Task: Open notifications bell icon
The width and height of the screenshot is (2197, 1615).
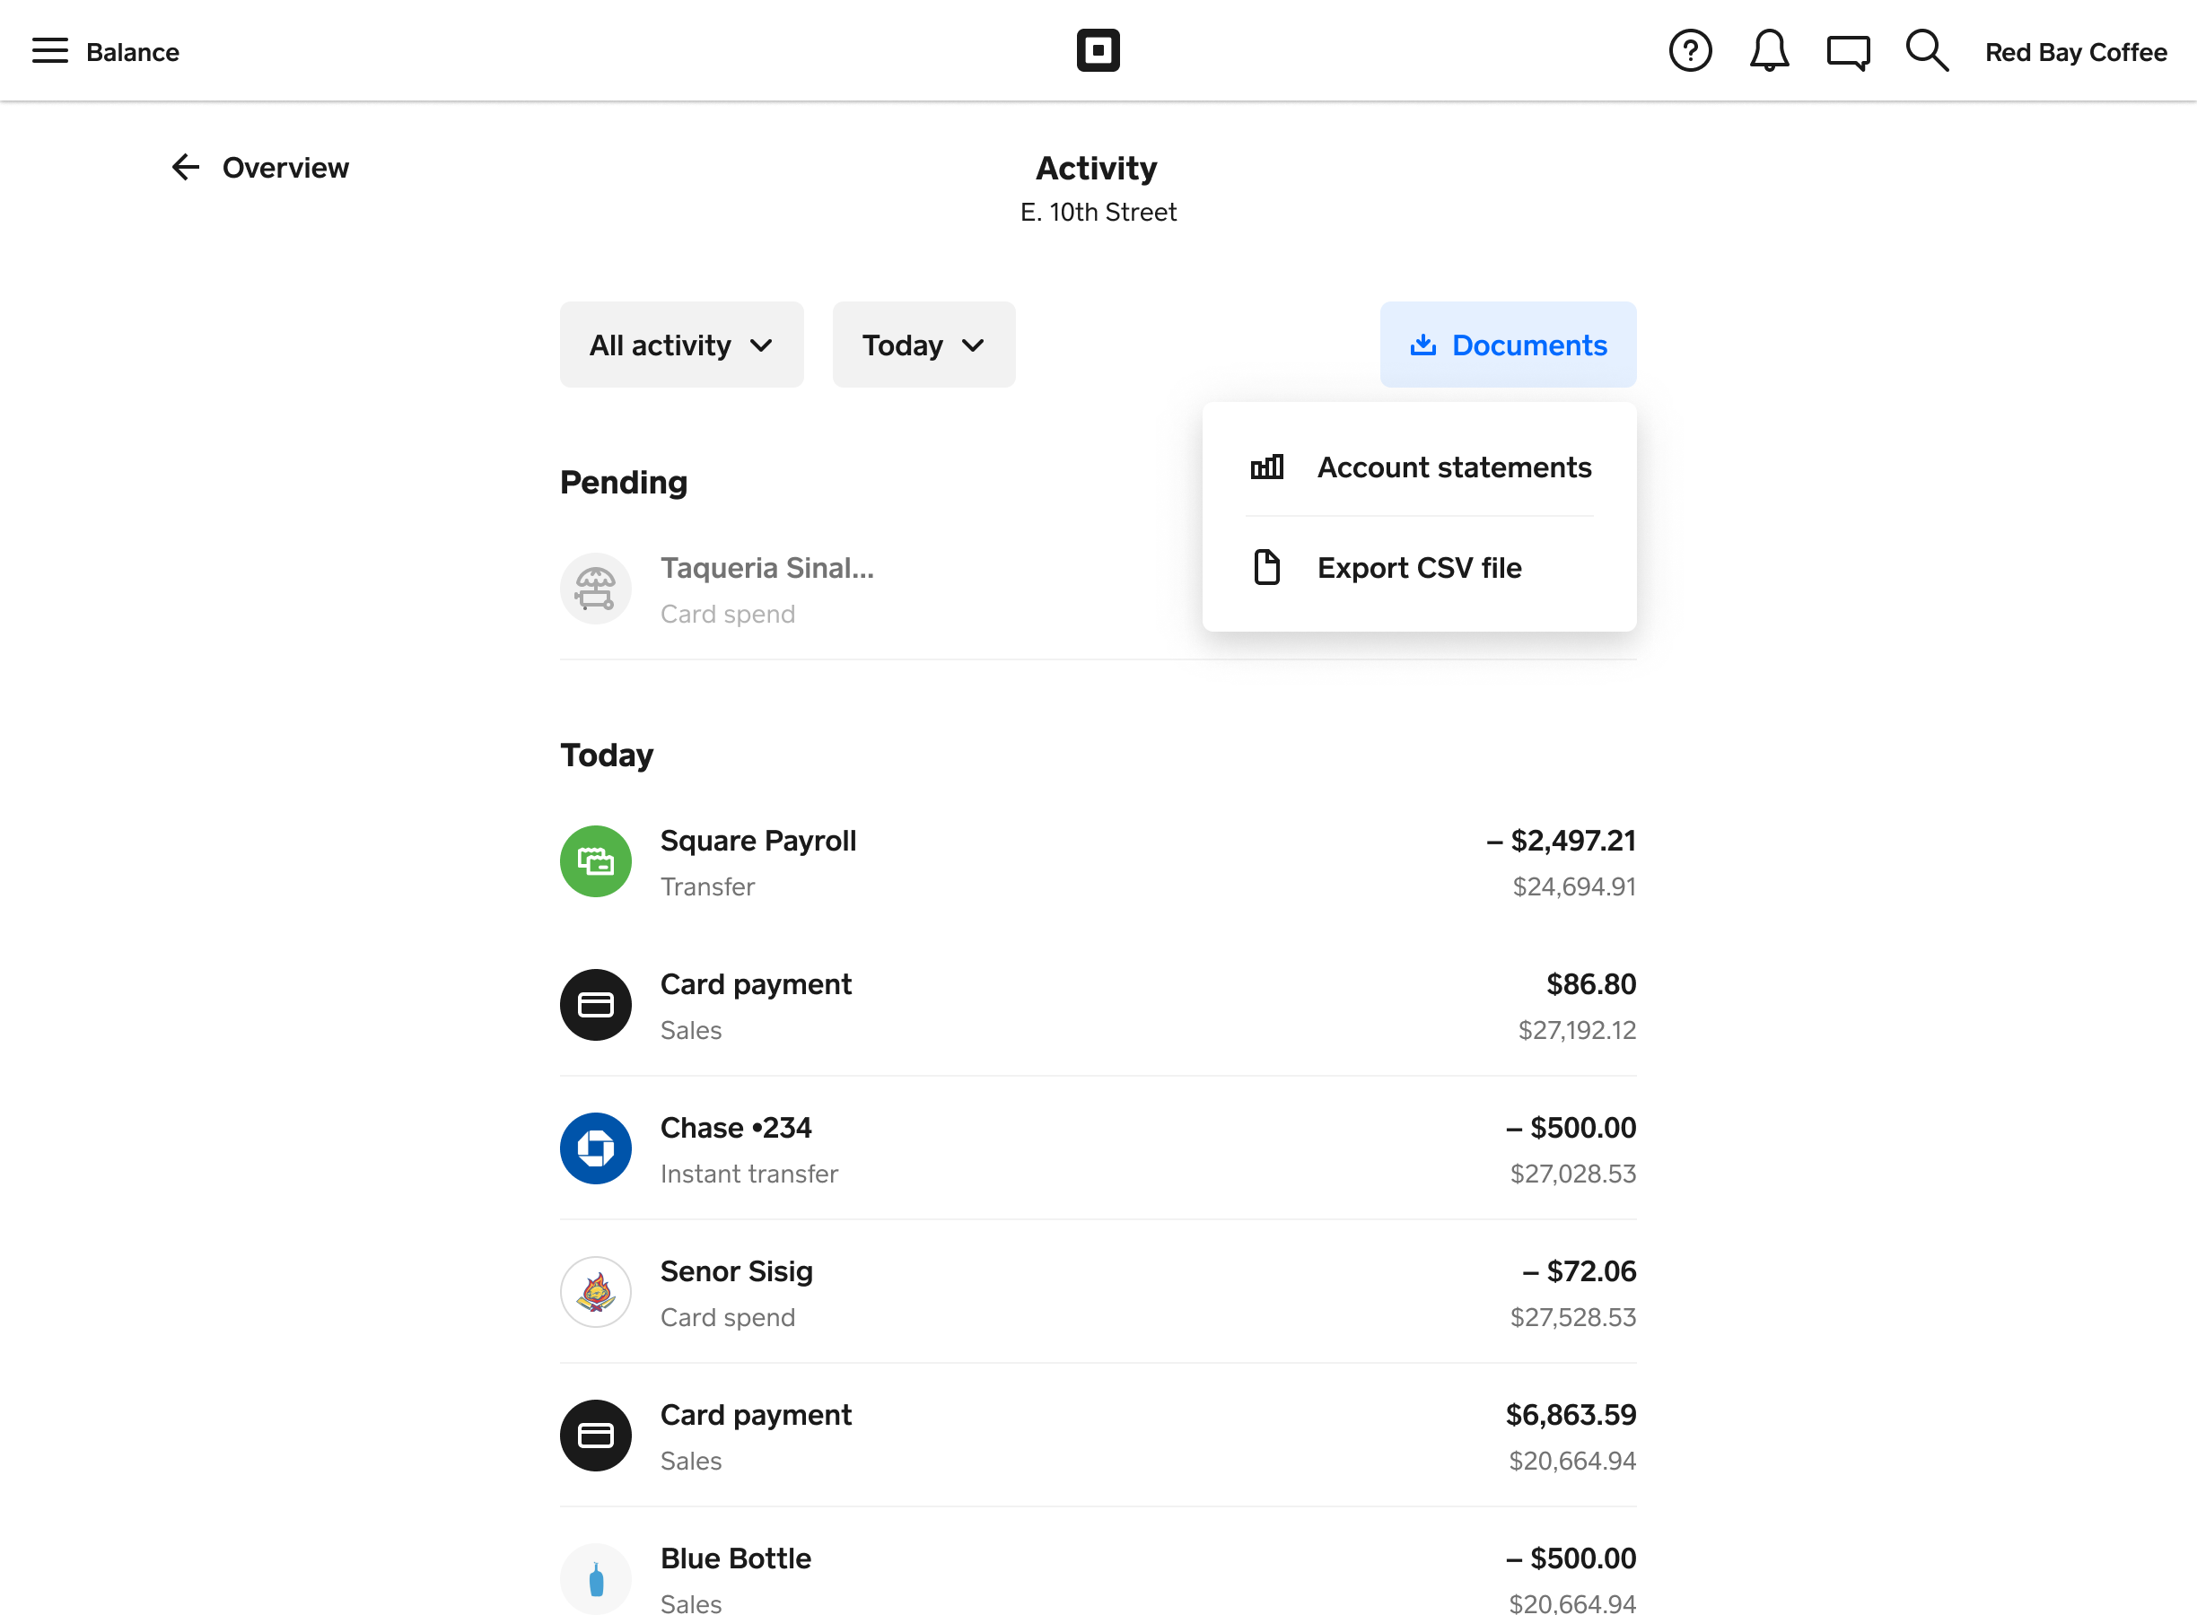Action: coord(1769,51)
